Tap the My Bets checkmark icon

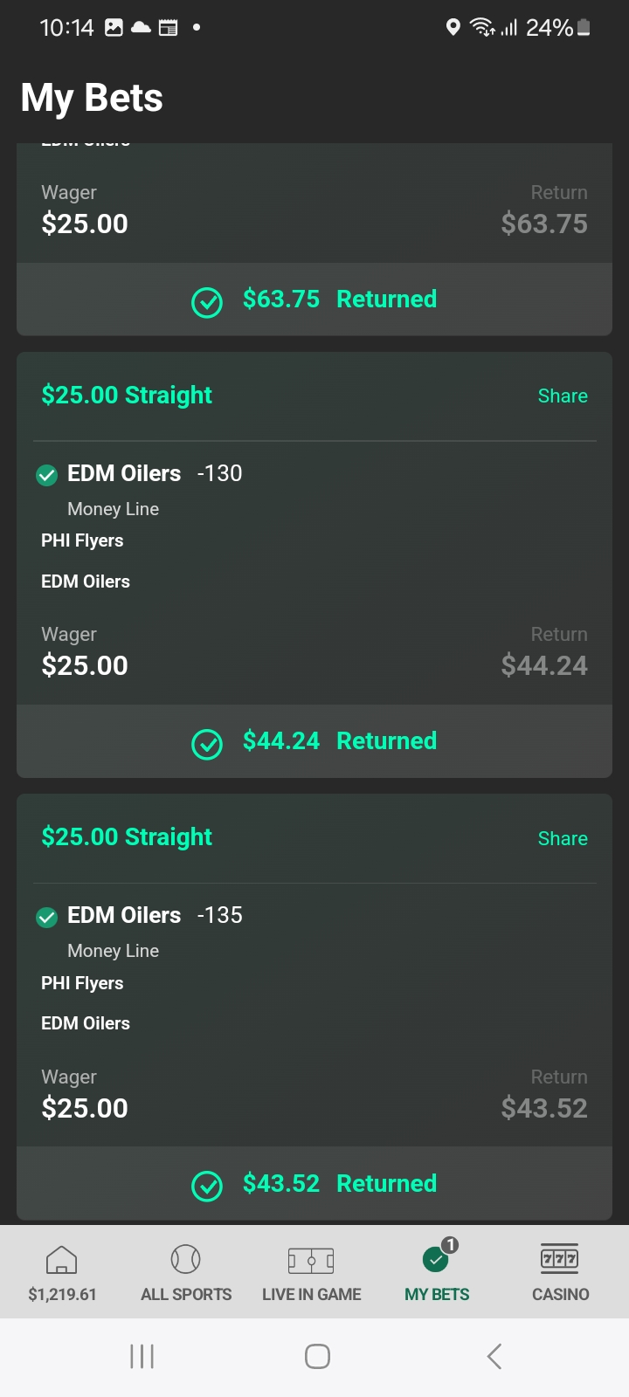click(x=436, y=1259)
